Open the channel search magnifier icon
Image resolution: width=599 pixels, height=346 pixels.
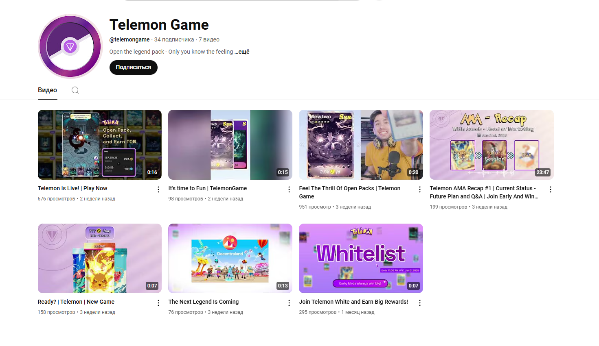pos(75,90)
